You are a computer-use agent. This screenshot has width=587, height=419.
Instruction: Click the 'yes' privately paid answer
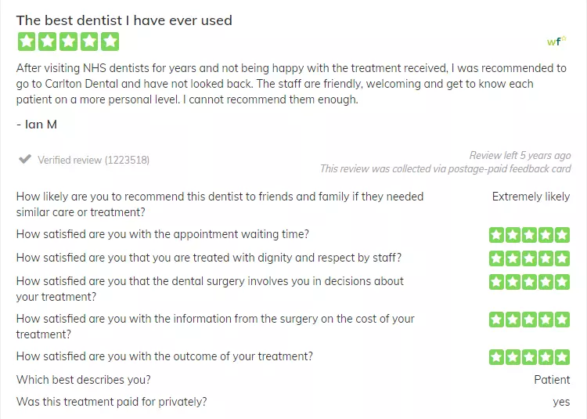[561, 402]
